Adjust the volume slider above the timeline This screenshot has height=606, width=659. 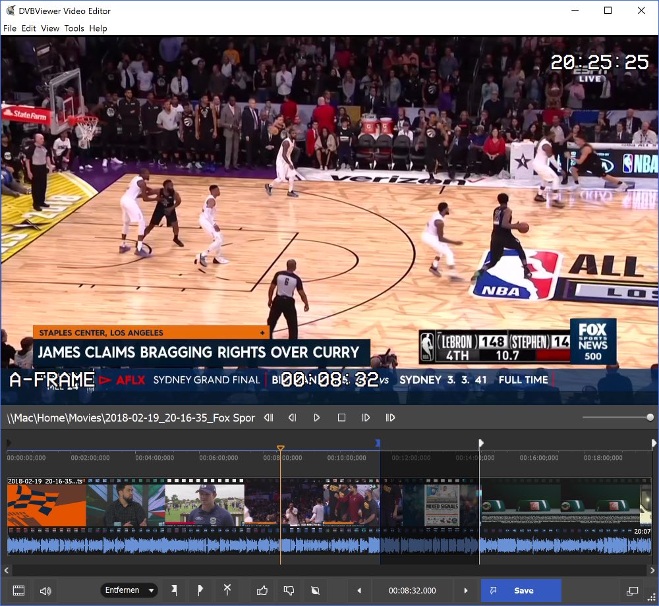pos(616,417)
